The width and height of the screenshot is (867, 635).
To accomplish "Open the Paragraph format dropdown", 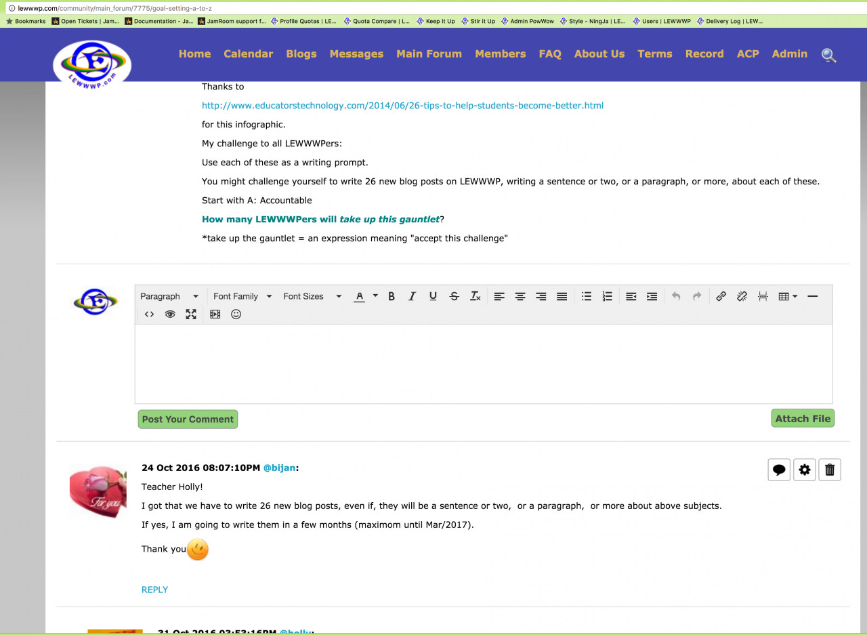I will (x=169, y=296).
